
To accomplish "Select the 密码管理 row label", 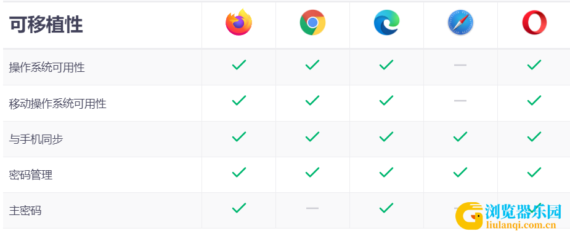I will (x=31, y=175).
